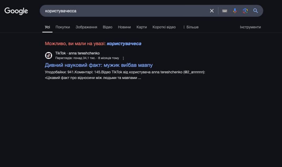Screen dimensions: 282x167
Task: Expand the 'Більше' menu
Action: (x=191, y=27)
